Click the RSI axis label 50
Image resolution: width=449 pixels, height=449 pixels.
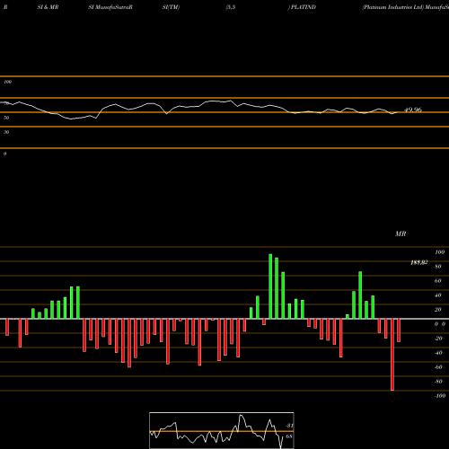click(6, 118)
